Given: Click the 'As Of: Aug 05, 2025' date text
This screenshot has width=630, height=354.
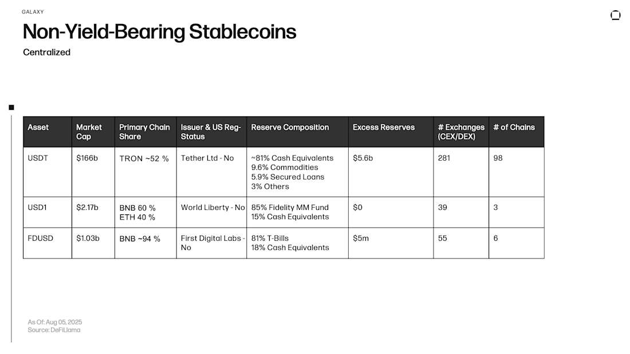Looking at the screenshot, I should 55,322.
